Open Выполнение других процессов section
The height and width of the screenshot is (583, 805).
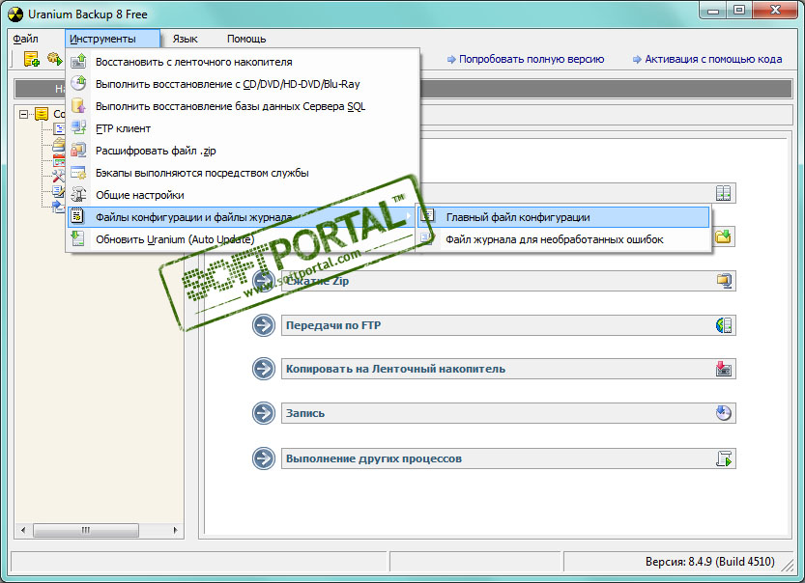point(508,458)
